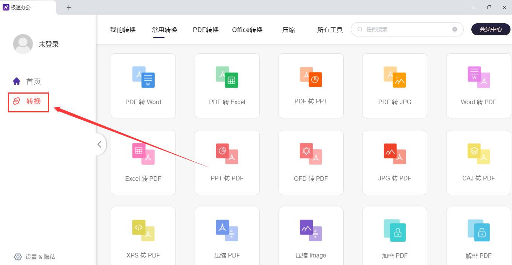The image size is (512, 265).
Task: Open the 解密 PDF unlock icon
Action: coord(478,230)
